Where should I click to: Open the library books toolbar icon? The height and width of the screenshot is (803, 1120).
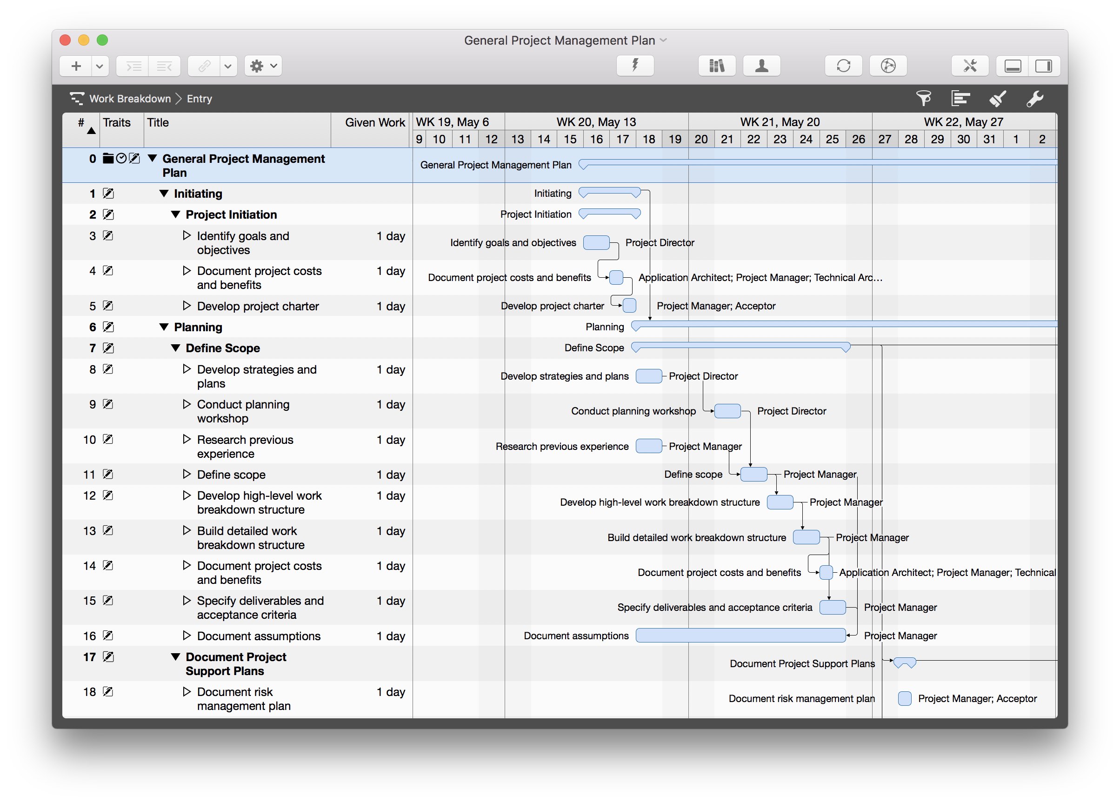pos(717,66)
